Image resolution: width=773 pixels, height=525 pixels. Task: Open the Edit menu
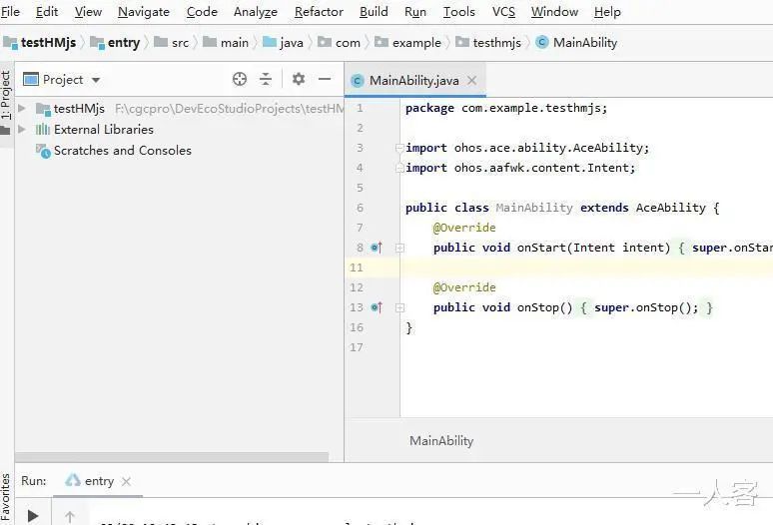tap(47, 11)
